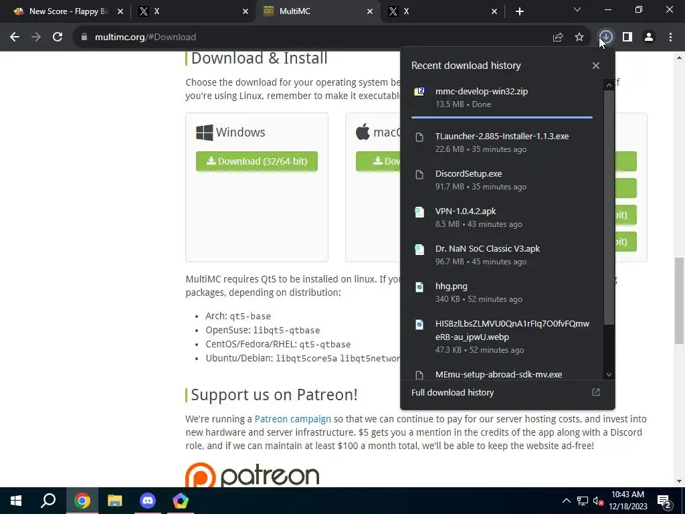Close the Flappy Bird tab
685x514 pixels.
(120, 11)
